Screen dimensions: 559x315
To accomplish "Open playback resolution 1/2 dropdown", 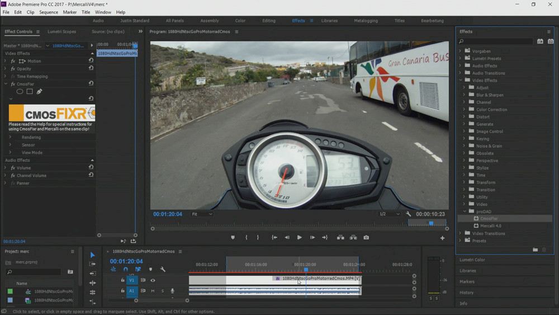I will pyautogui.click(x=389, y=214).
